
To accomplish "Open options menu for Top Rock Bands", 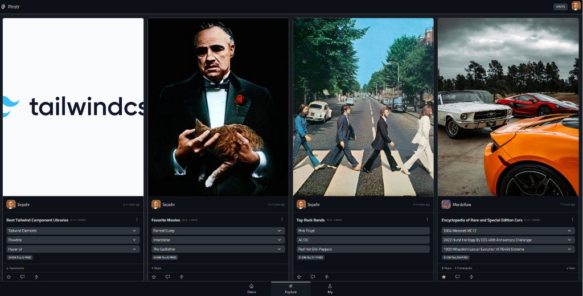I will (x=427, y=220).
